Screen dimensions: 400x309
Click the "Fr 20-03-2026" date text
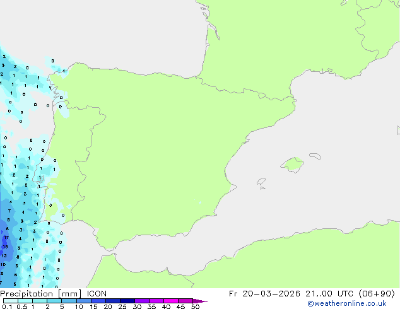264,294
